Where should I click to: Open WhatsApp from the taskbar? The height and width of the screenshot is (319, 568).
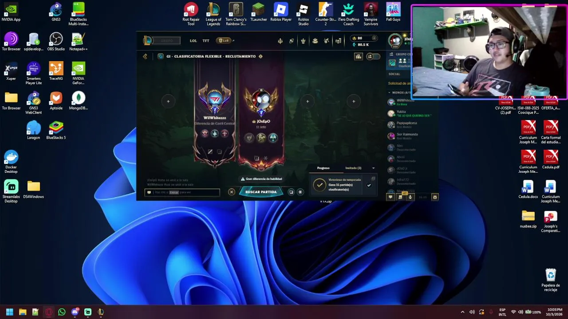[62, 312]
